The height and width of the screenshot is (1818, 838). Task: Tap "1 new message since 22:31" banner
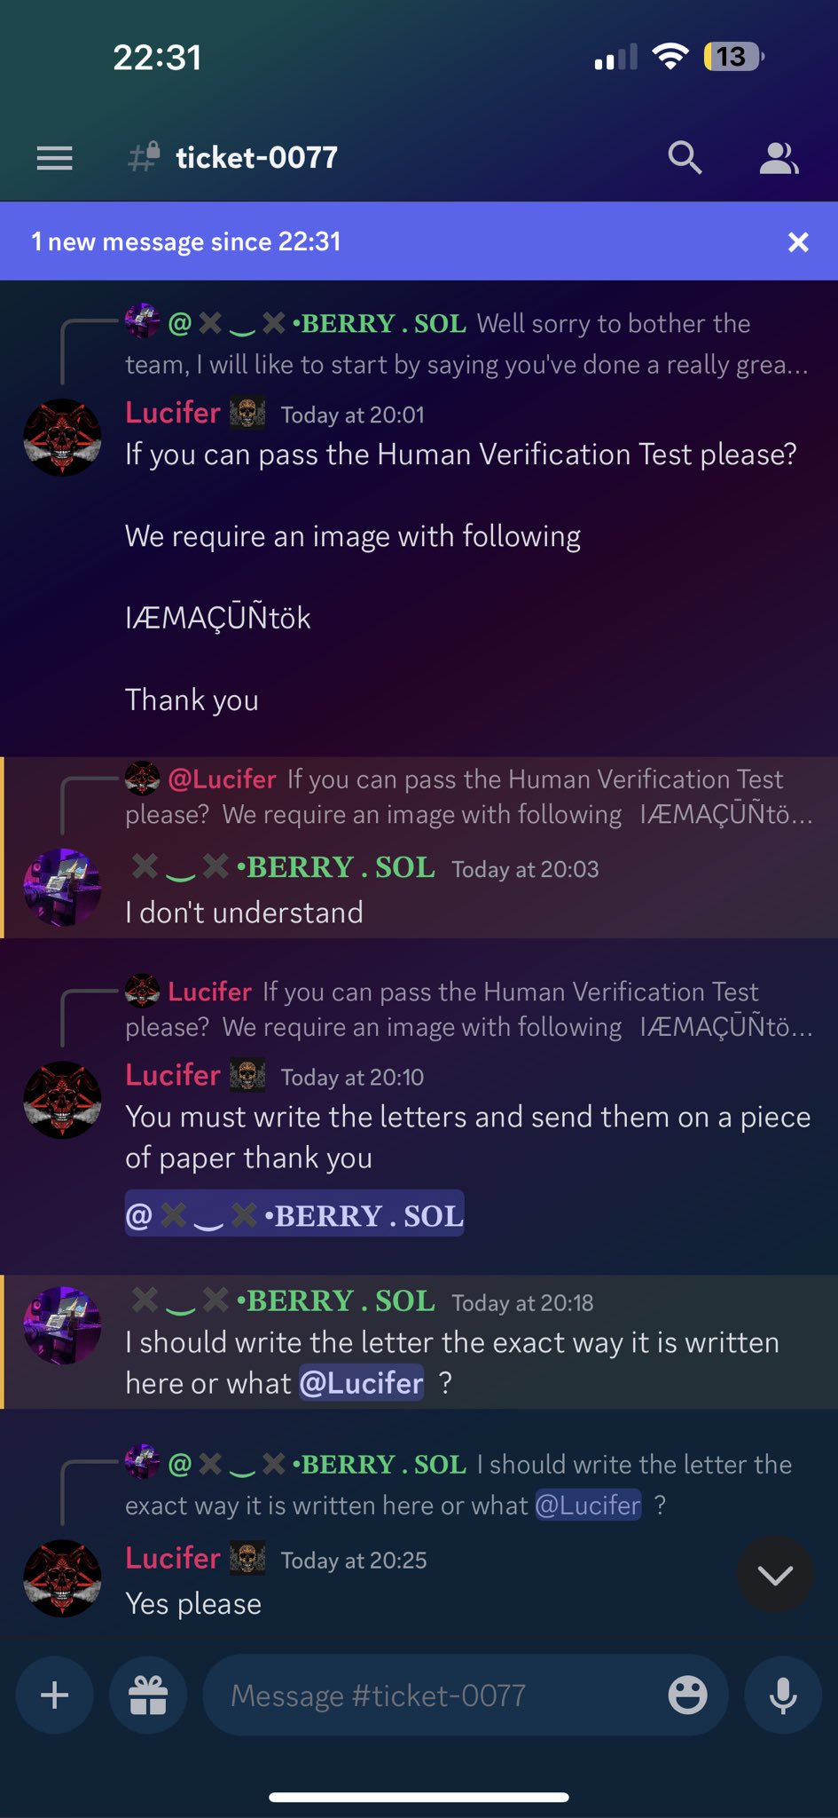[186, 241]
